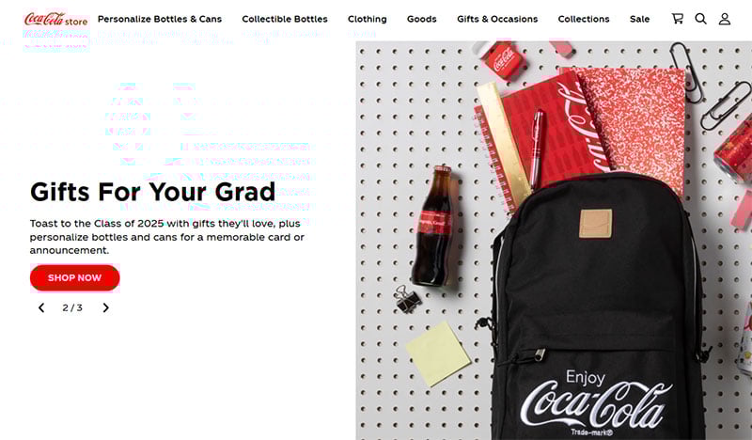This screenshot has width=752, height=440.
Task: Click the red SHOP NOW button
Action: [x=75, y=277]
